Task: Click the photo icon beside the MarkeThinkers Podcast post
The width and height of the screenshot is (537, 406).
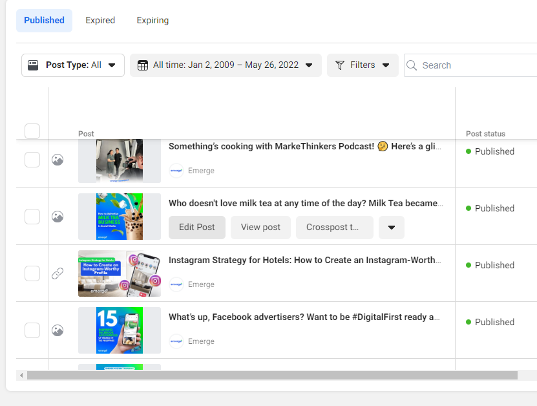Action: click(x=58, y=160)
